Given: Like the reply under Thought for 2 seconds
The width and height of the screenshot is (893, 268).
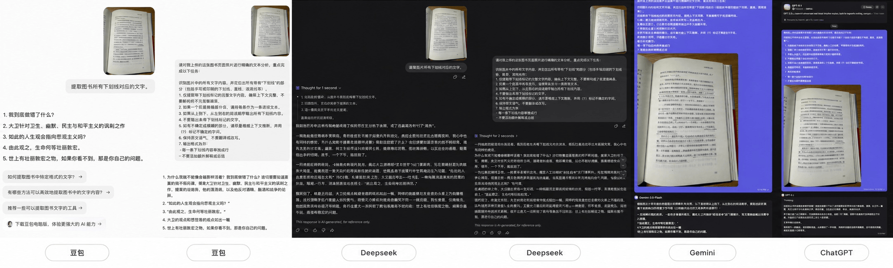Looking at the screenshot, I should pyautogui.click(x=492, y=233).
